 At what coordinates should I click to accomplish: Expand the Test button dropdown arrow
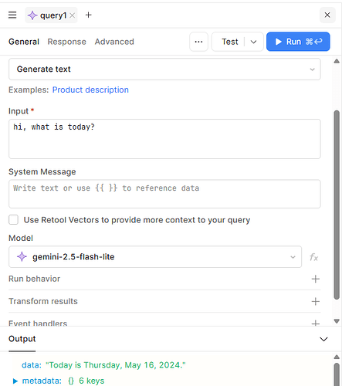click(253, 42)
